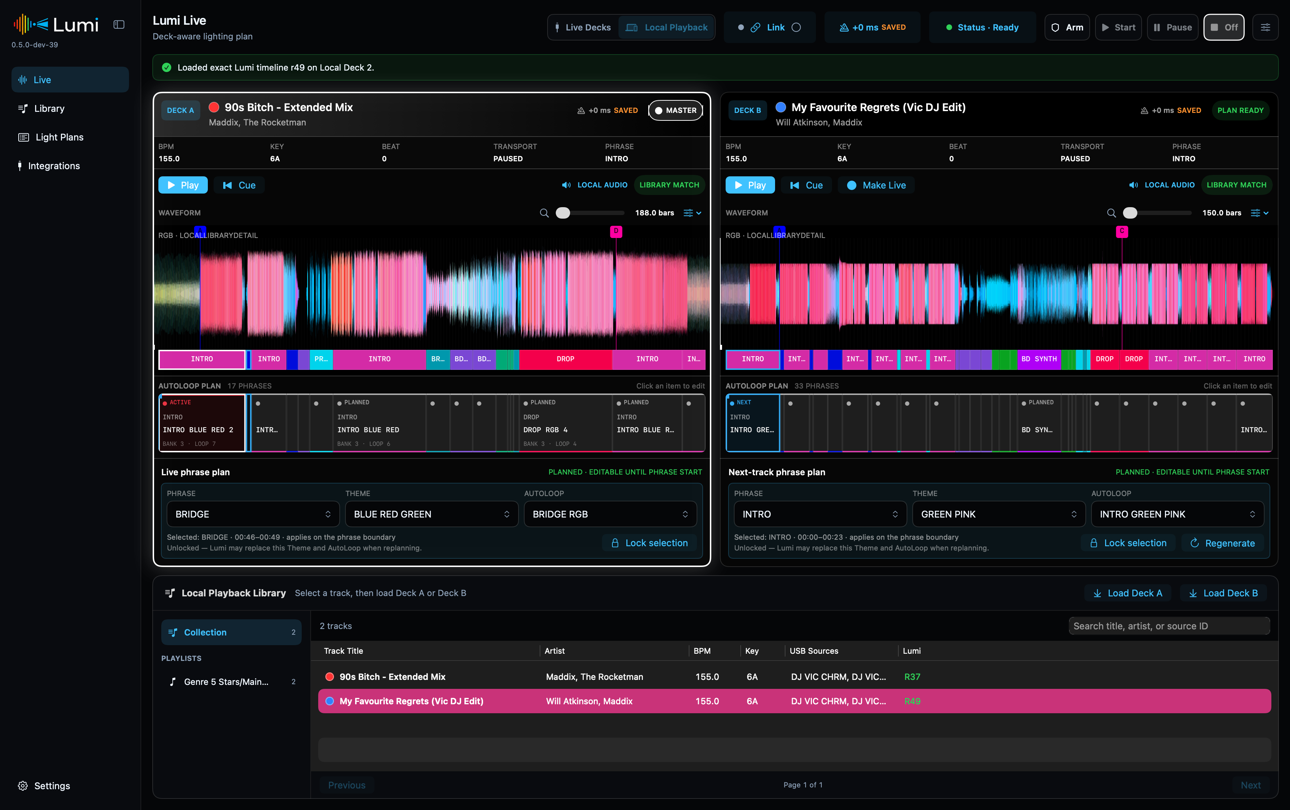Toggle the Arm button
This screenshot has width=1290, height=810.
pyautogui.click(x=1067, y=27)
